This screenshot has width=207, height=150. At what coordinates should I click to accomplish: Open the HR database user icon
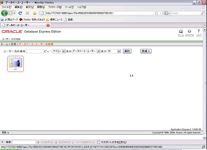[x=15, y=62]
